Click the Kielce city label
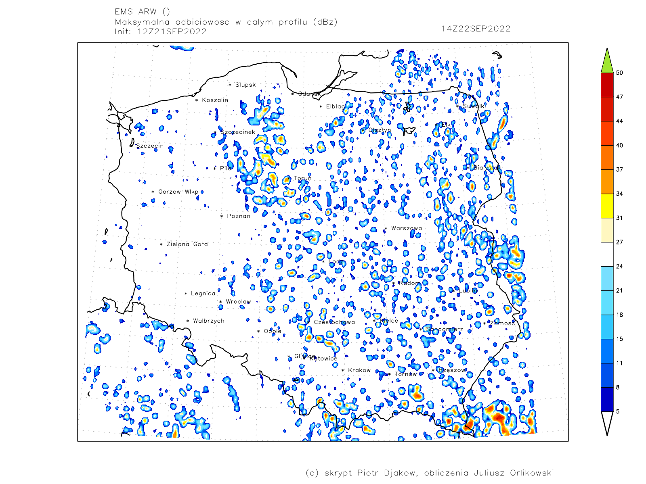The height and width of the screenshot is (484, 646). click(x=389, y=321)
